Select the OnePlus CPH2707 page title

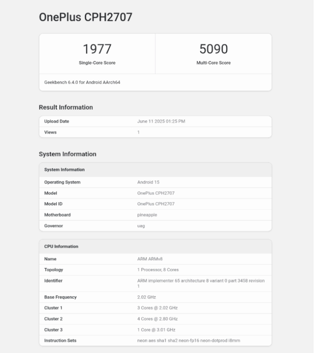[x=86, y=17]
